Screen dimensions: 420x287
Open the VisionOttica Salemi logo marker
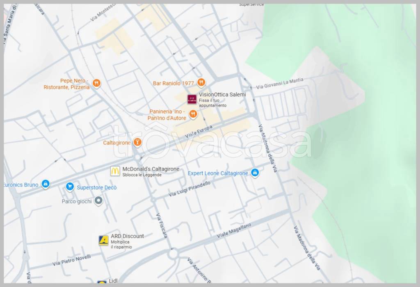click(192, 99)
